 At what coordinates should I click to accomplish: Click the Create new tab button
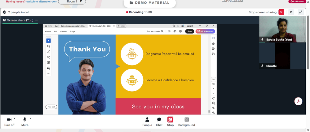click(122, 26)
